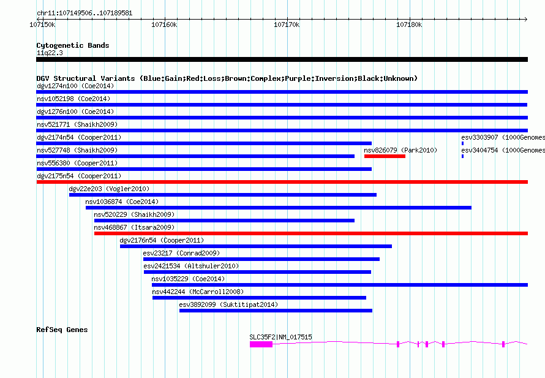Click the nsv556380 (Cooper2011) label
545x378 pixels.
77,163
